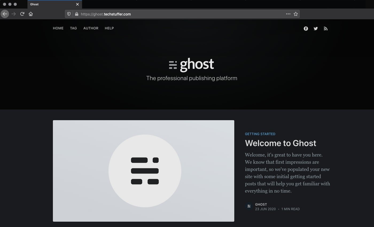Open the Welcome to Ghost post title

(280, 143)
